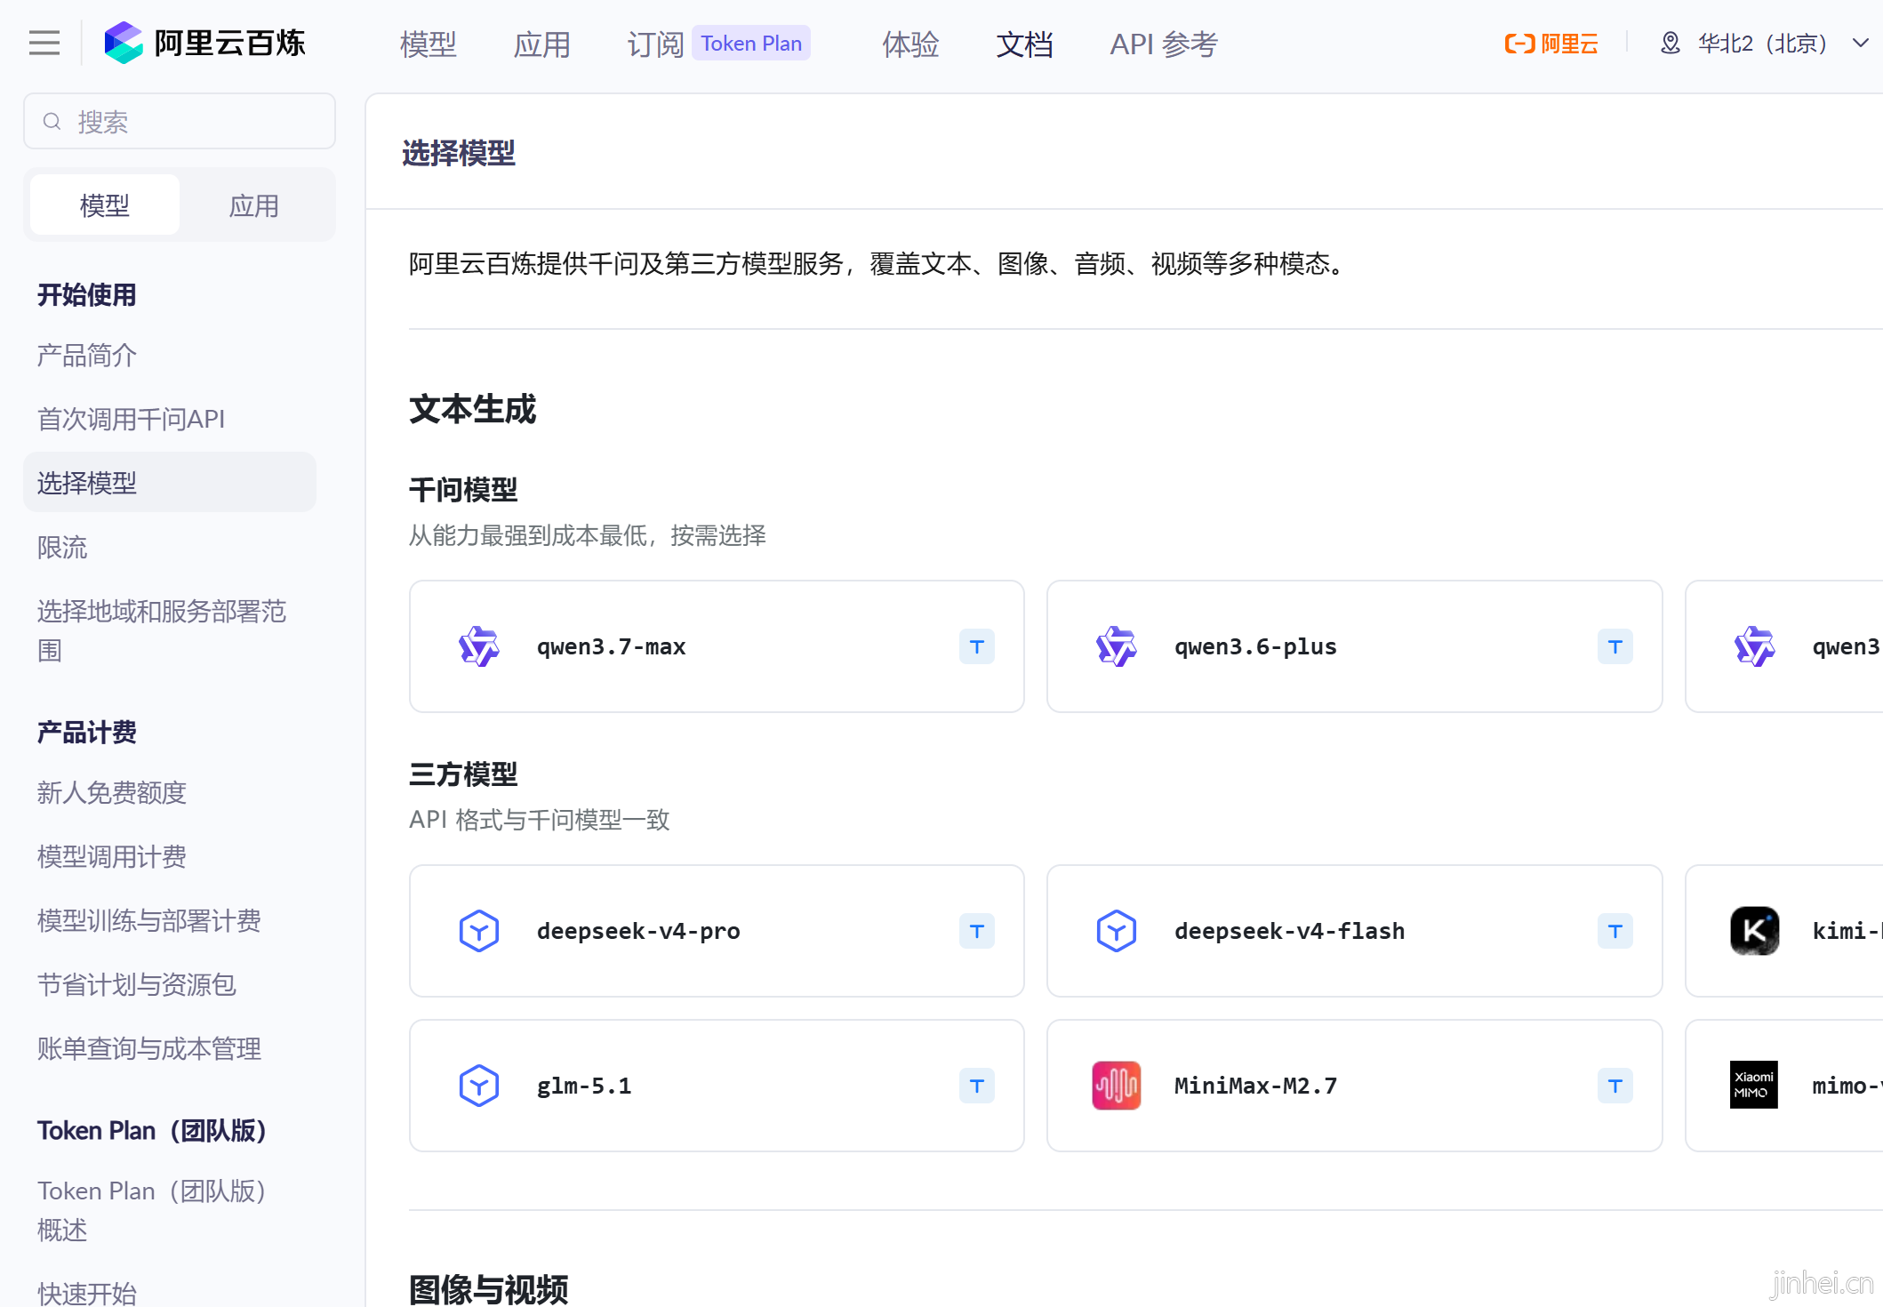The height and width of the screenshot is (1307, 1883).
Task: Click the text tag icon on qwen3.6-plus
Action: 1615,646
